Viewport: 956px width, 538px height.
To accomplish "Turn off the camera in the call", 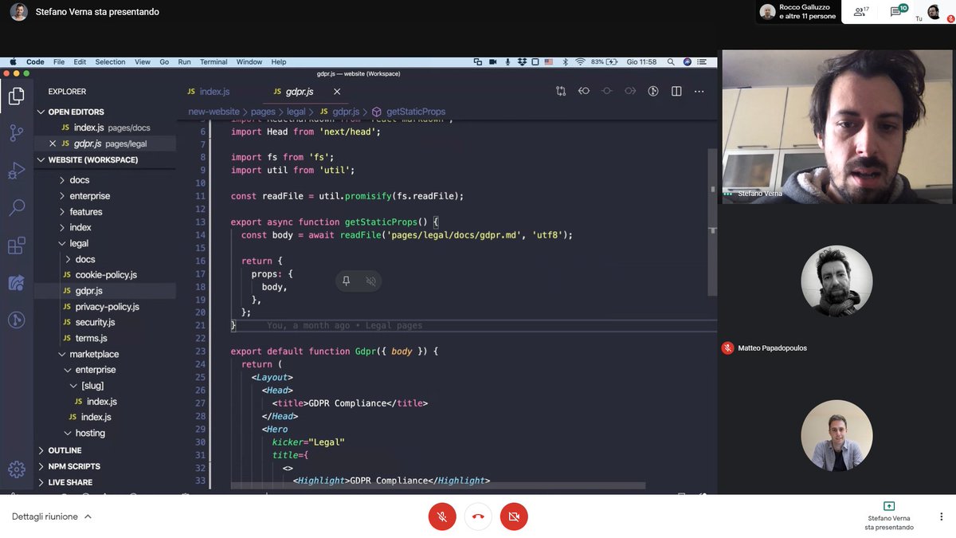I will pyautogui.click(x=514, y=516).
